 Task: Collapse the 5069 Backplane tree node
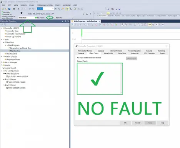pyautogui.click(x=3, y=74)
